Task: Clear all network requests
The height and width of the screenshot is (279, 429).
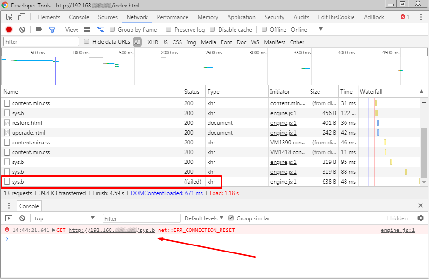Action: coord(21,29)
